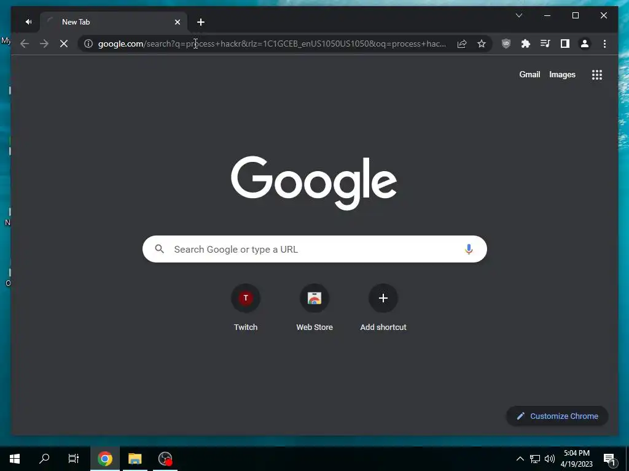Close the New Tab tab

tap(178, 22)
